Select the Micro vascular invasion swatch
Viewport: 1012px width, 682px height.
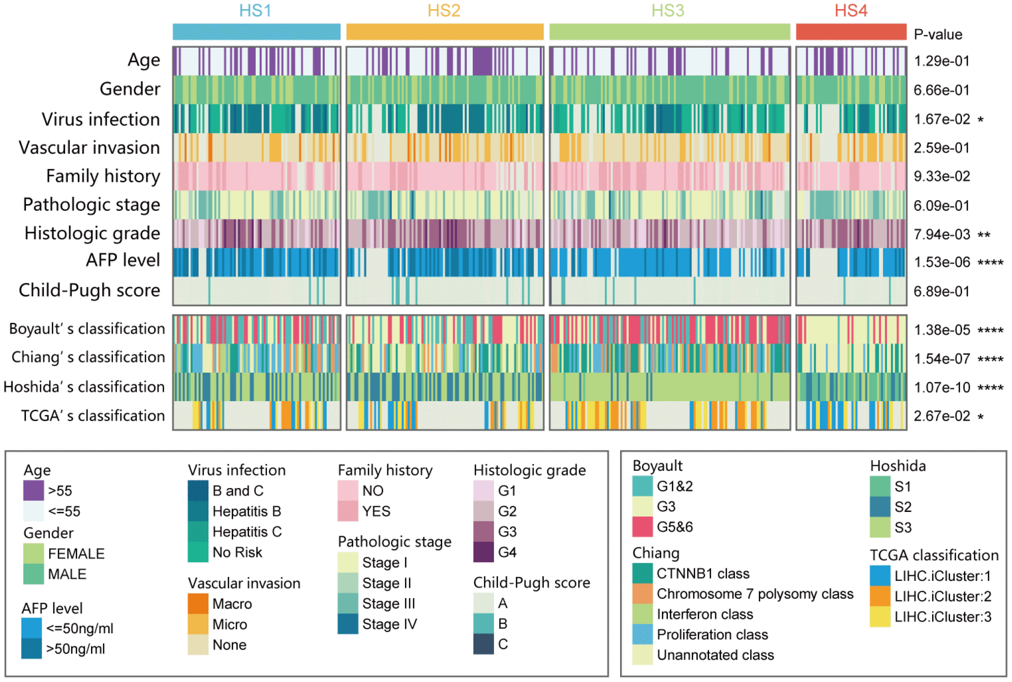pyautogui.click(x=198, y=624)
